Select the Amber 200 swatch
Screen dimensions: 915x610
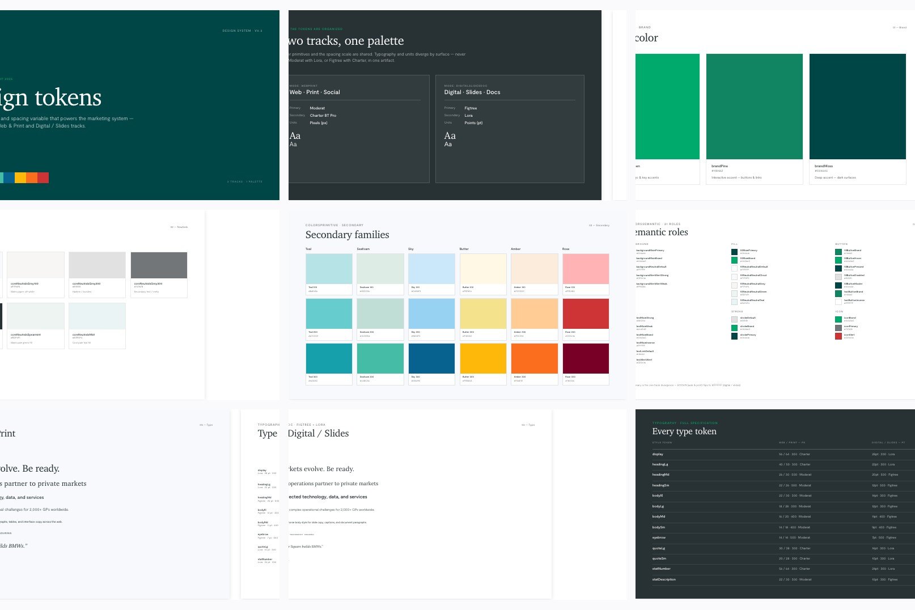click(535, 314)
